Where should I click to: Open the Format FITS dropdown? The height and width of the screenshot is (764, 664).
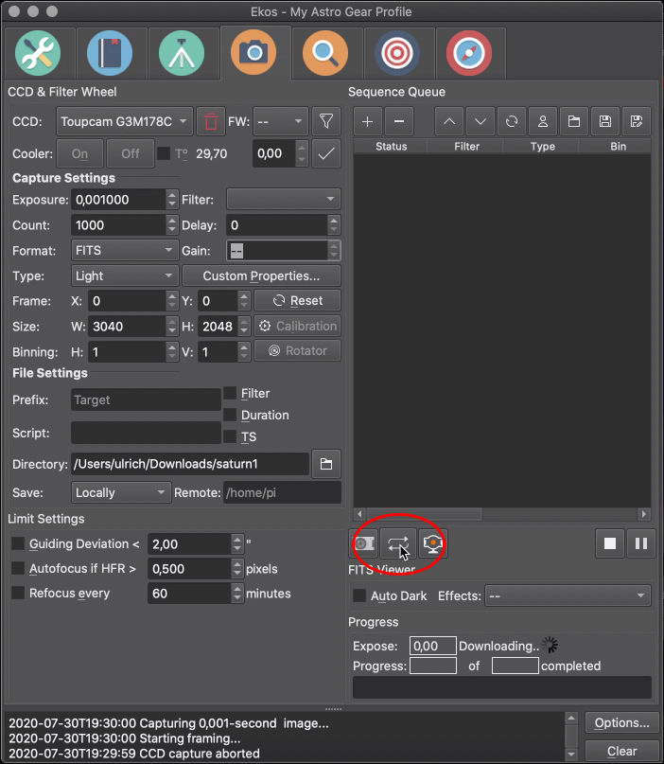click(x=125, y=251)
